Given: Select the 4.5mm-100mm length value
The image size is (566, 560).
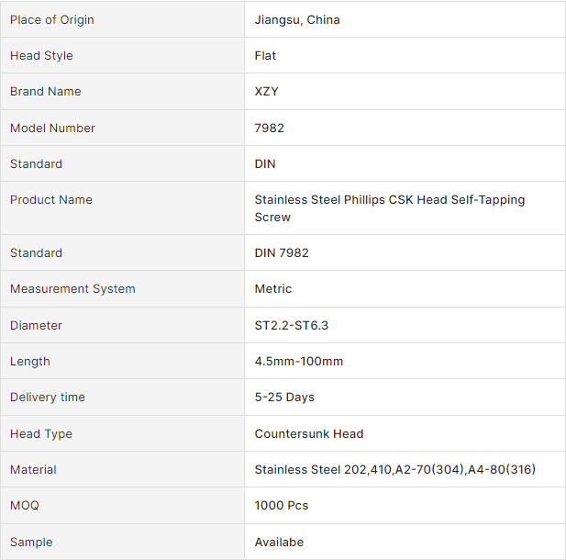Looking at the screenshot, I should click(x=299, y=361).
